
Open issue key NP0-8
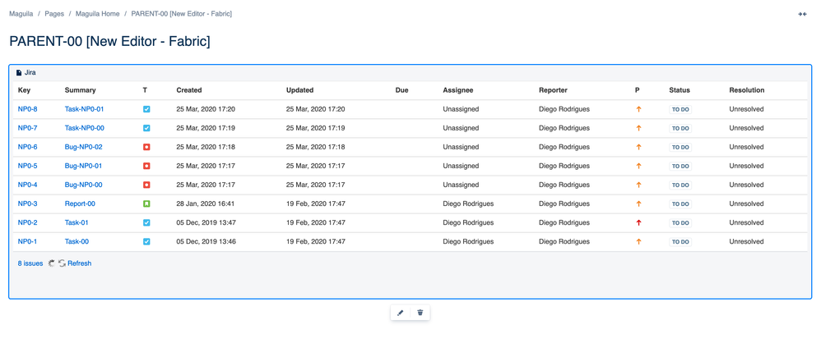click(27, 110)
